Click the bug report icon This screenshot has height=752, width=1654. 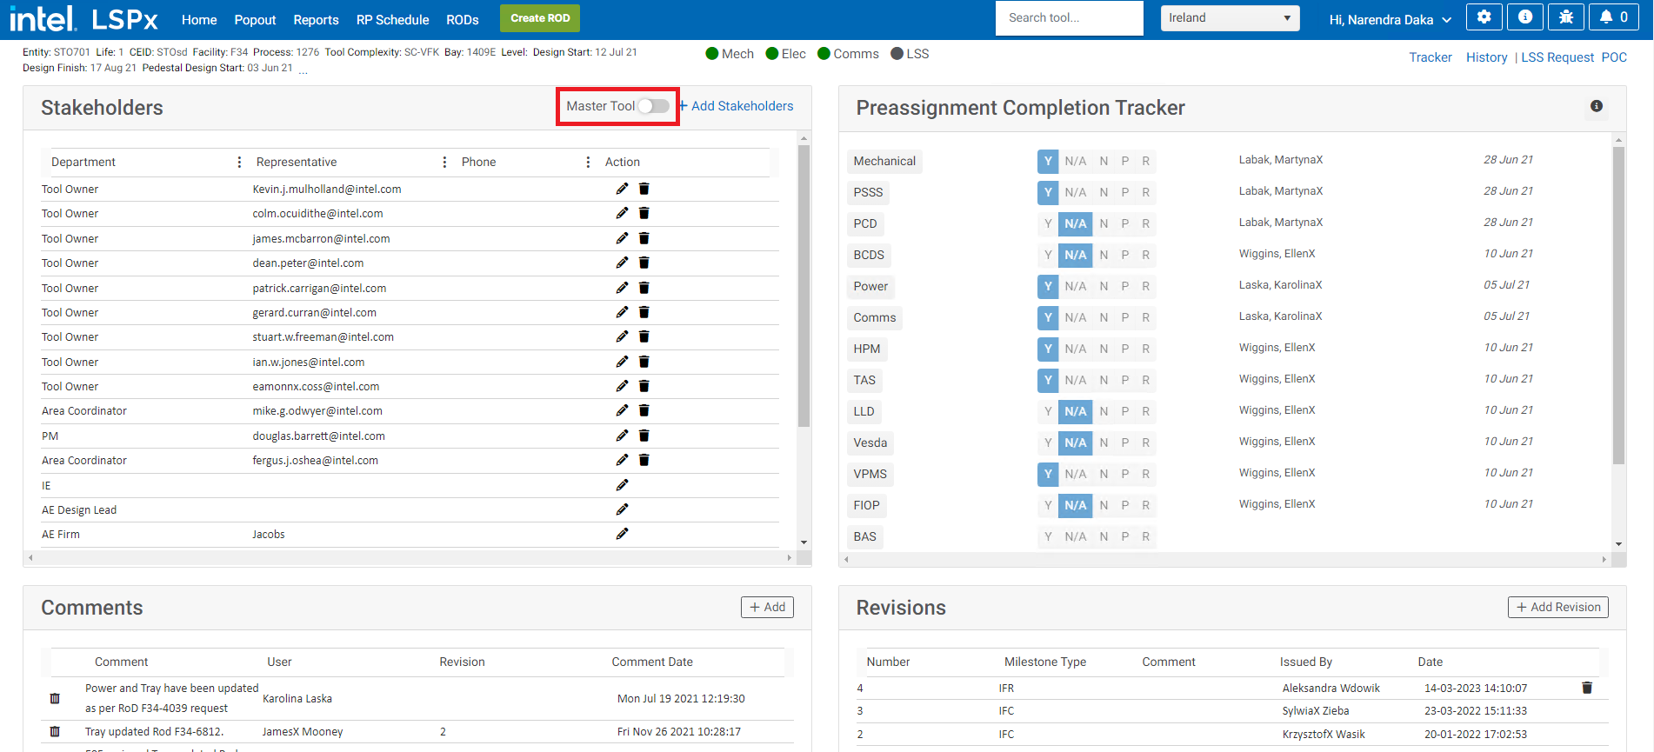click(x=1565, y=17)
